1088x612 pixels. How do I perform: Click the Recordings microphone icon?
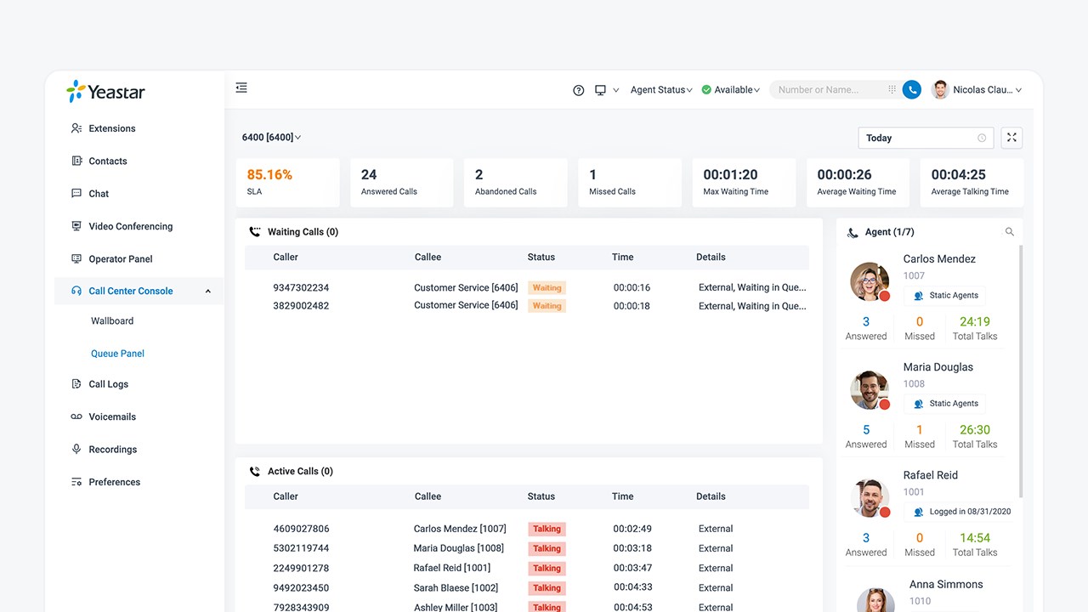(x=76, y=449)
